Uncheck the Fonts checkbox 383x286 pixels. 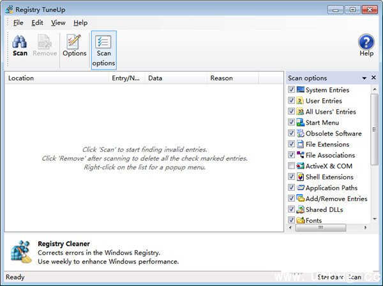[x=291, y=220]
